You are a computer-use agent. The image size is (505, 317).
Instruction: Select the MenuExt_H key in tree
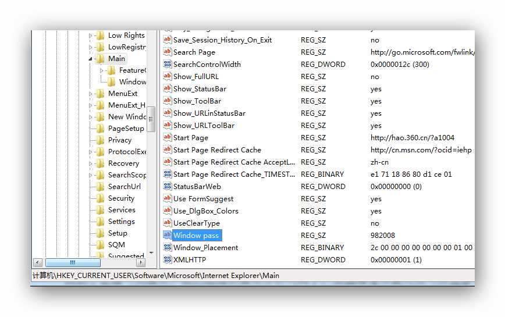point(127,105)
